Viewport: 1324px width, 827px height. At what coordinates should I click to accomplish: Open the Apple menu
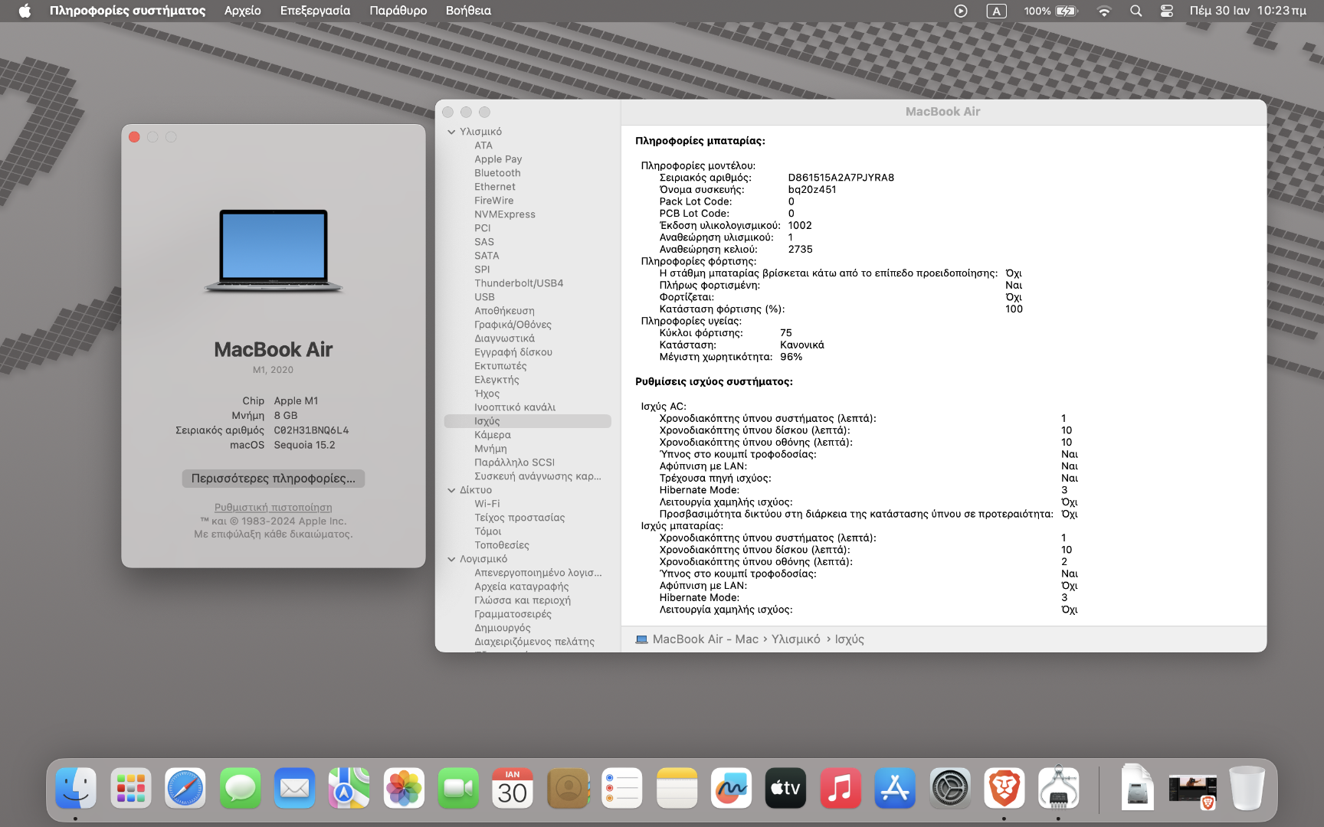click(x=25, y=11)
